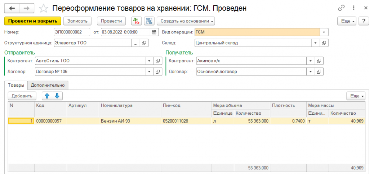369x174 pixels.
Task: Move table row down with arrow
Action: (58, 96)
